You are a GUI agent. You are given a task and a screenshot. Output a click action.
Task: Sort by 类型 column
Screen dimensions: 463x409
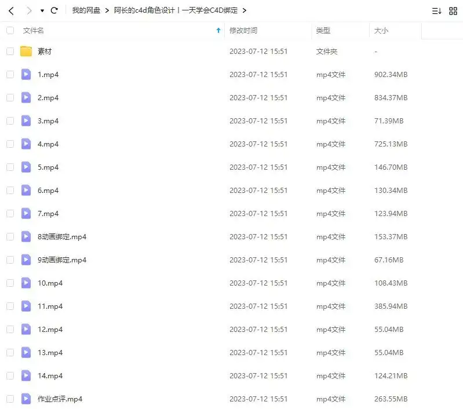pyautogui.click(x=323, y=31)
